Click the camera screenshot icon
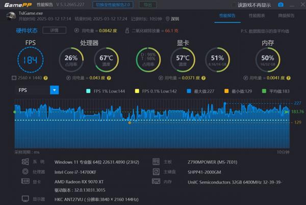This screenshot has height=205, width=306. pyautogui.click(x=280, y=5)
